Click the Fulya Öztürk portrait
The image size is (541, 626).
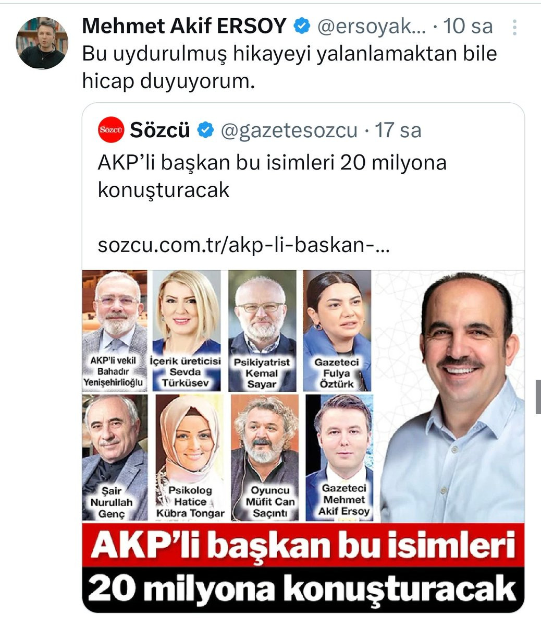tap(337, 330)
